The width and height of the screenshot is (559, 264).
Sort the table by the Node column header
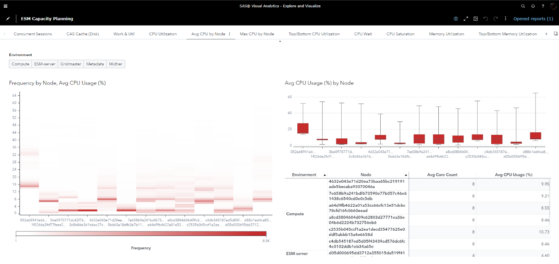click(x=366, y=174)
